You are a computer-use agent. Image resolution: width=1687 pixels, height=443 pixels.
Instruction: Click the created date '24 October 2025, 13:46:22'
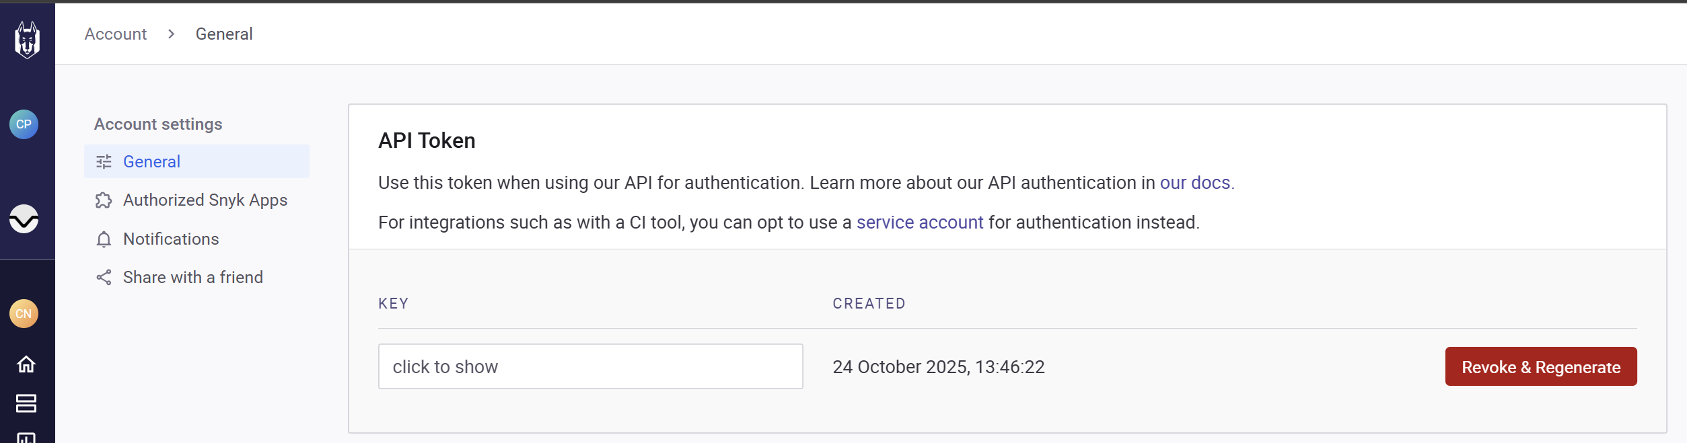939,367
